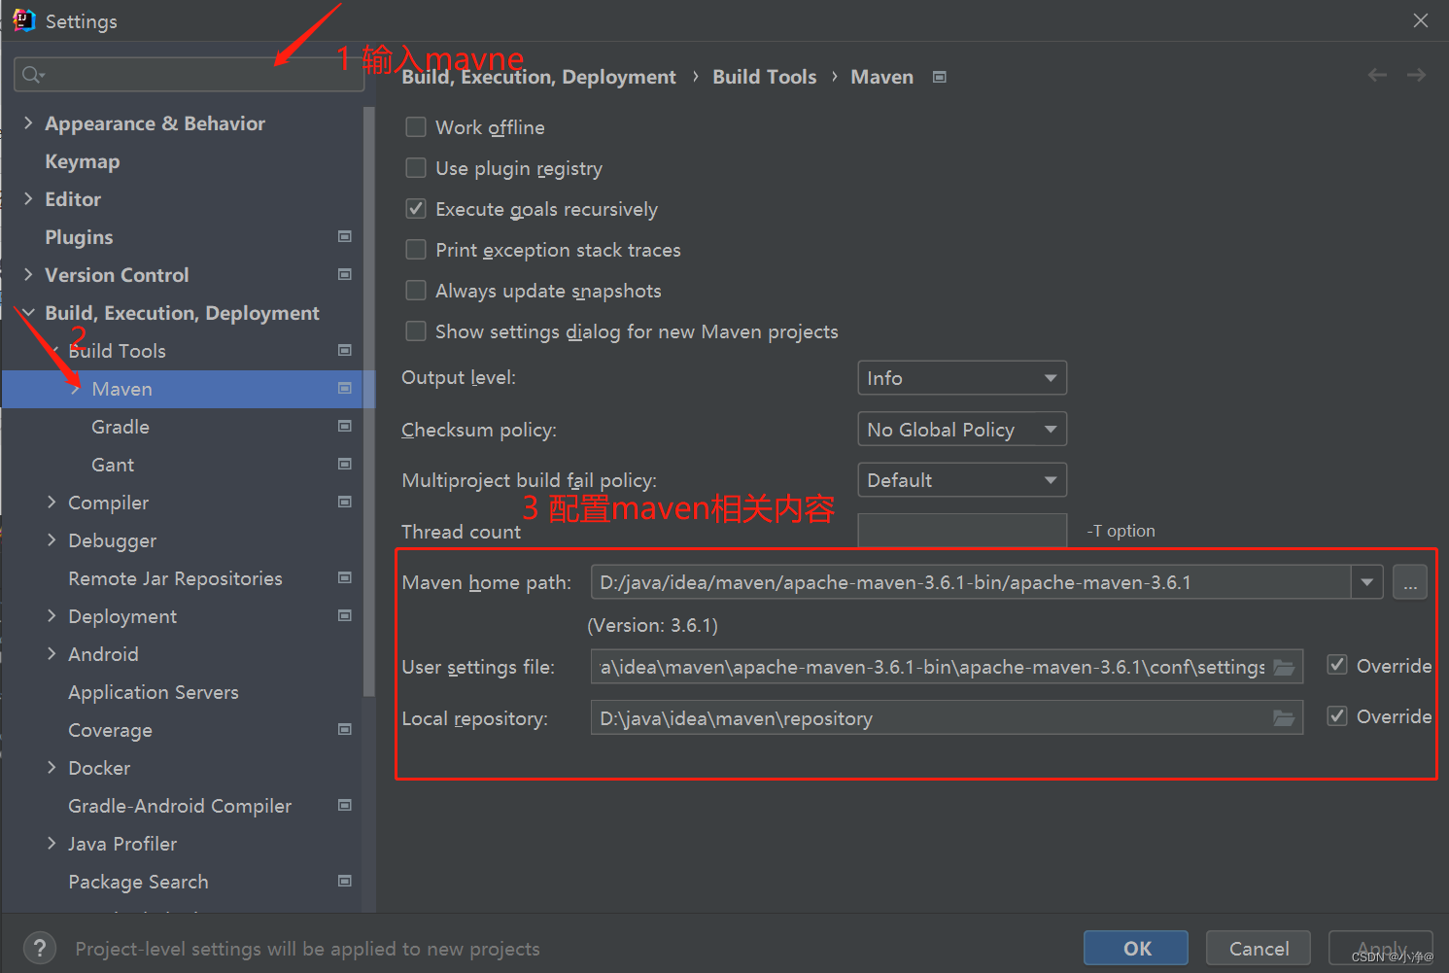Image resolution: width=1449 pixels, height=973 pixels.
Task: Click the project-level icon beside Remote Jar Repositories
Action: pyautogui.click(x=344, y=577)
